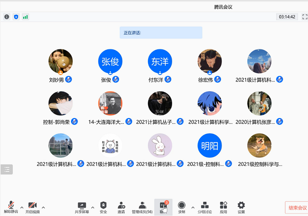Open the blue security shield indicator
This screenshot has height=216, width=308.
[16, 17]
